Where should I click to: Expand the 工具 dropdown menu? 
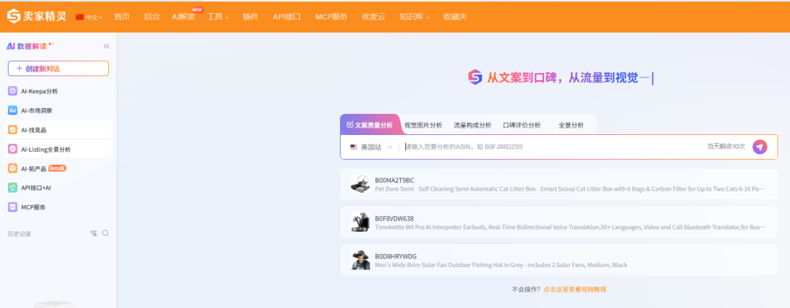pyautogui.click(x=218, y=17)
